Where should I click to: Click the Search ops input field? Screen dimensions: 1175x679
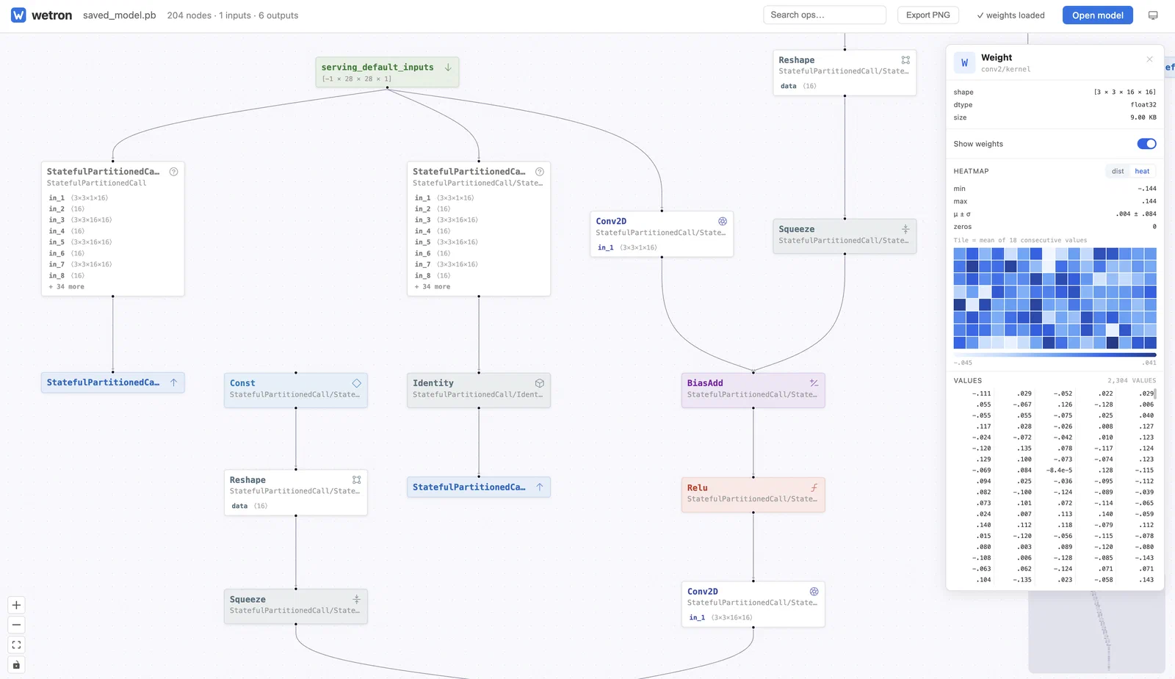tap(825, 15)
